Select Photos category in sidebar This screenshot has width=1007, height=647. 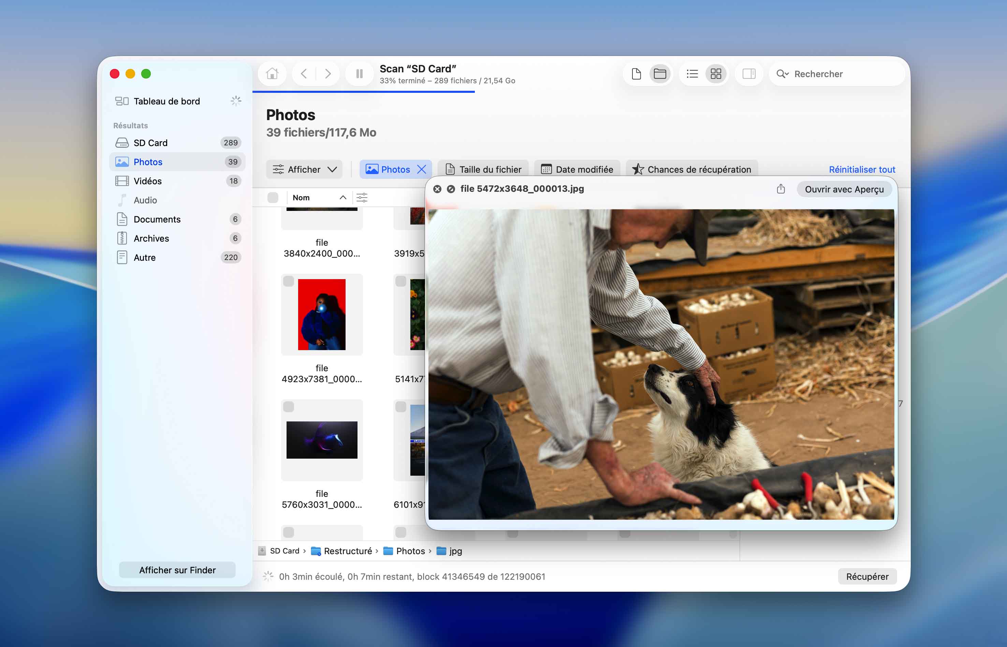click(178, 162)
